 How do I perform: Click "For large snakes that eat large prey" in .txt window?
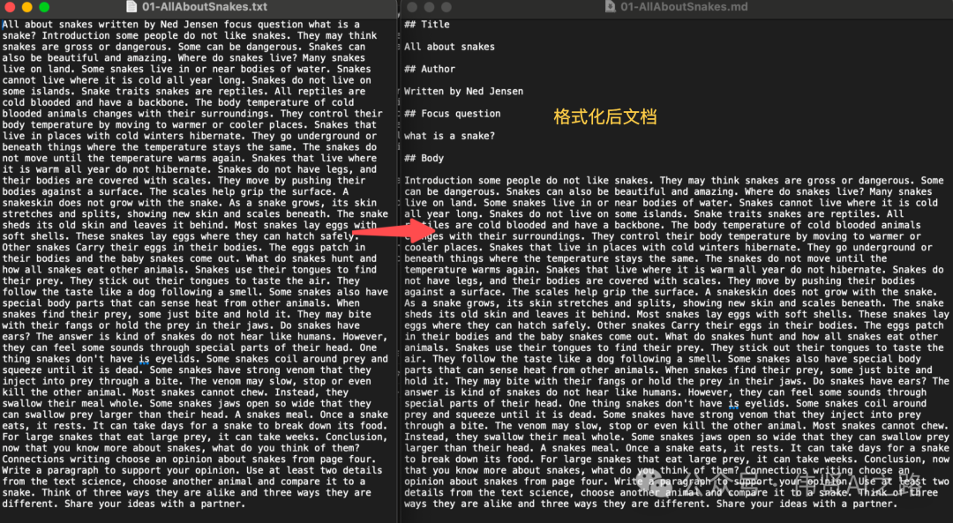(x=104, y=437)
